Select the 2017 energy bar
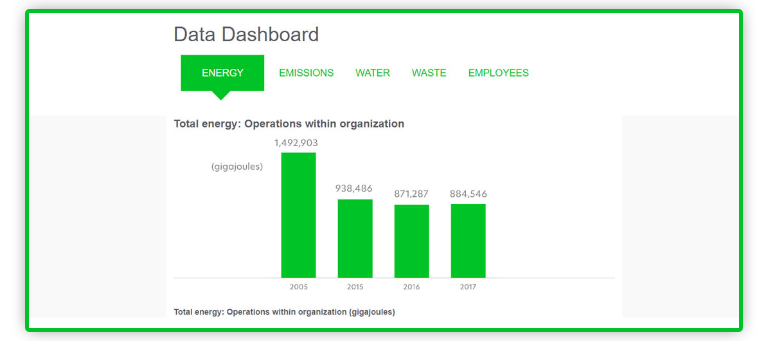This screenshot has width=768, height=341. [468, 240]
